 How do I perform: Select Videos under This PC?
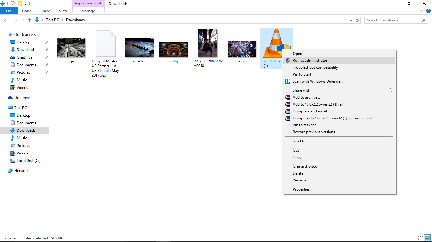(22, 153)
